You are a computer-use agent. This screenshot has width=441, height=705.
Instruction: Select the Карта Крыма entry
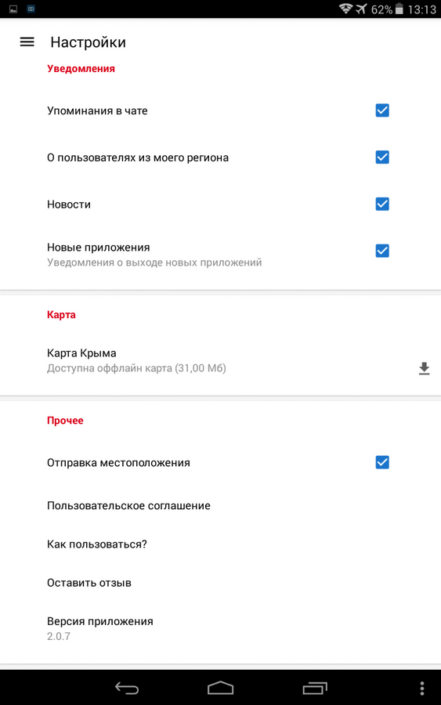click(220, 360)
